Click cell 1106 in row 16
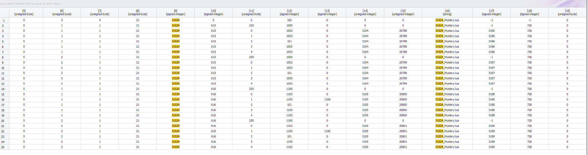Screen dimensions: 588x155 (x=327, y=99)
